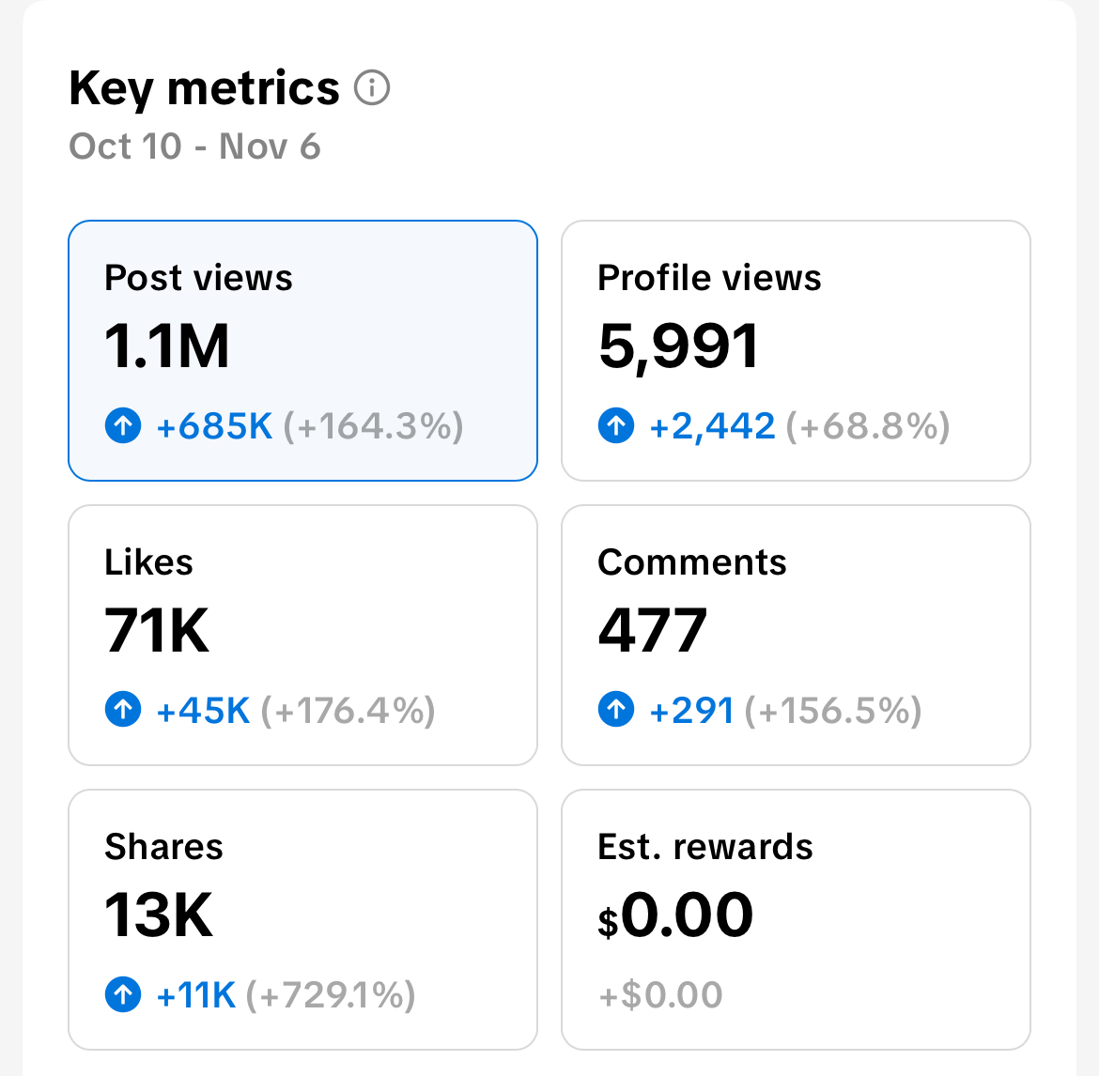The width and height of the screenshot is (1099, 1076).
Task: Click the +685K change value under Post views
Action: pyautogui.click(x=212, y=425)
